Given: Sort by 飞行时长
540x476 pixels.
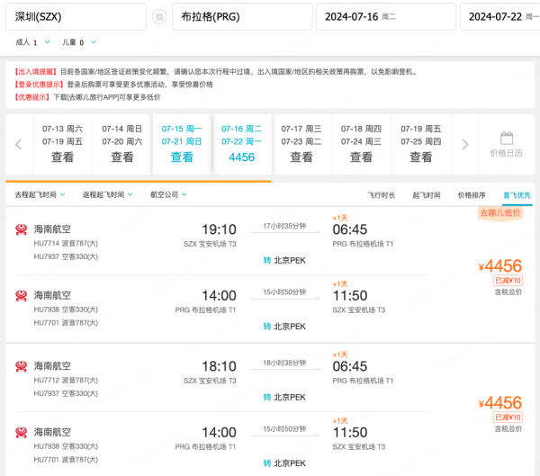Looking at the screenshot, I should [x=381, y=195].
